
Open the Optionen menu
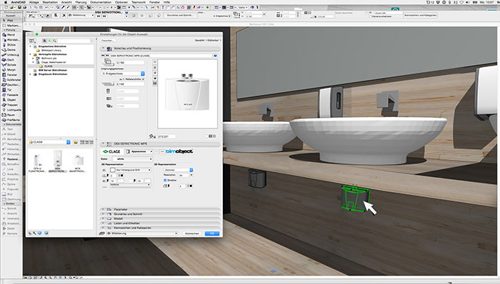tap(121, 2)
